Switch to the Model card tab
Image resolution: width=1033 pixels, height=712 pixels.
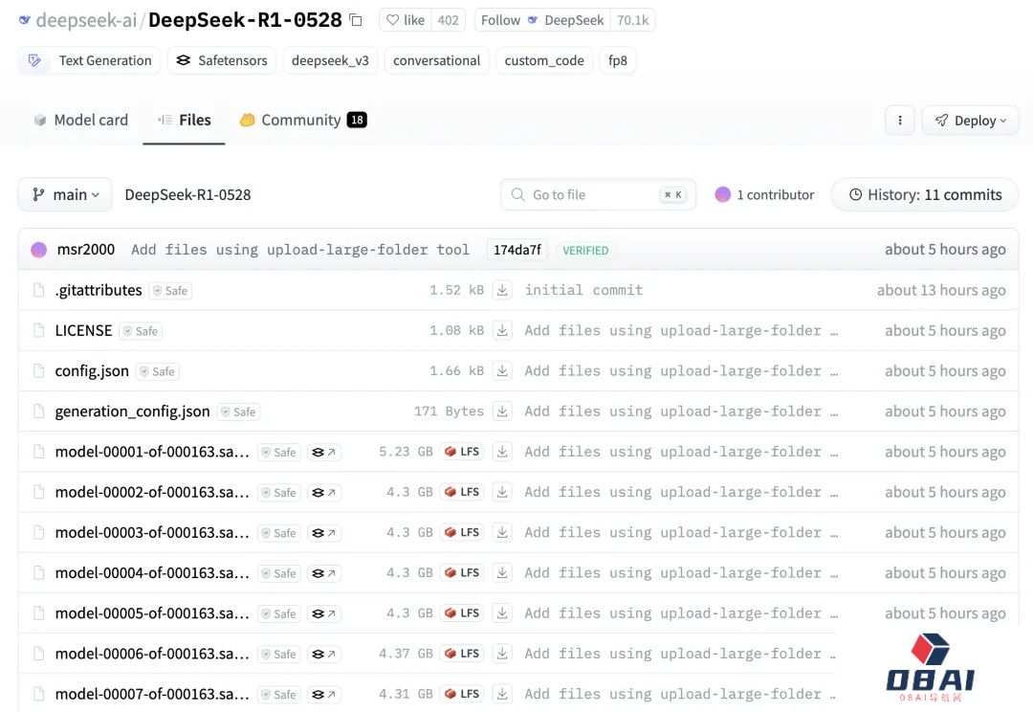(x=80, y=120)
